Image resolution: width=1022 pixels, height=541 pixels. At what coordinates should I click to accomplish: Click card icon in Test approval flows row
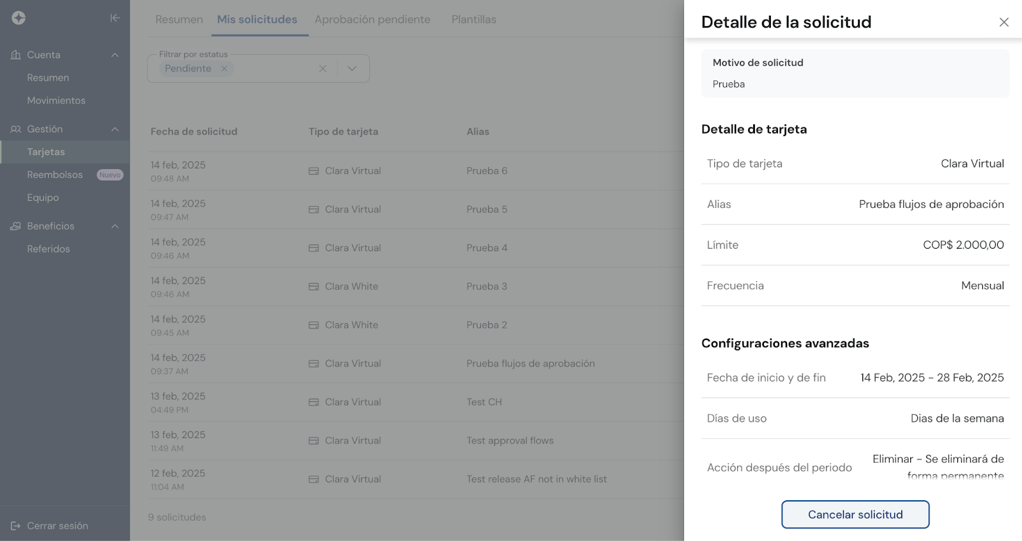pyautogui.click(x=314, y=441)
